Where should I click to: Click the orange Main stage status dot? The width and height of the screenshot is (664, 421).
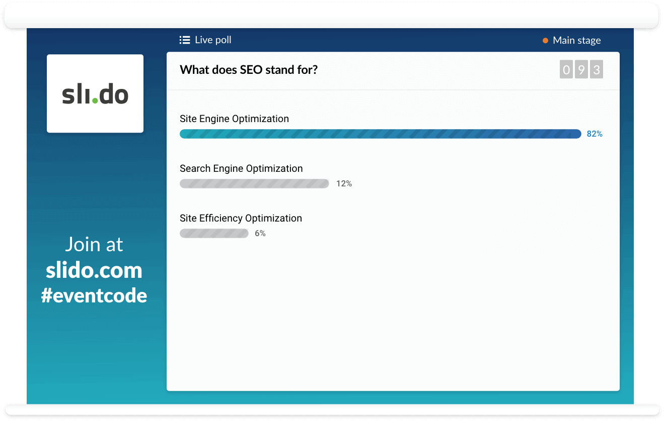coord(545,41)
